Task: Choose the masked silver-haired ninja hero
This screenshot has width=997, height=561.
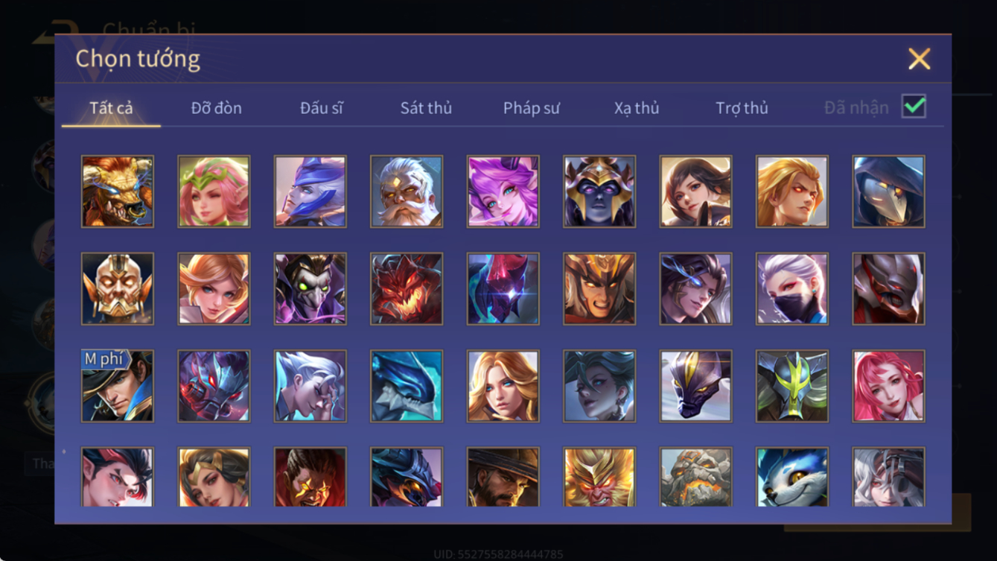Action: point(792,289)
